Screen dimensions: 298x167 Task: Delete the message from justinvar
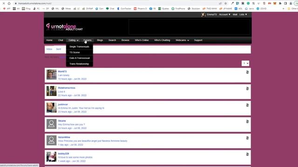pyautogui.click(x=247, y=105)
